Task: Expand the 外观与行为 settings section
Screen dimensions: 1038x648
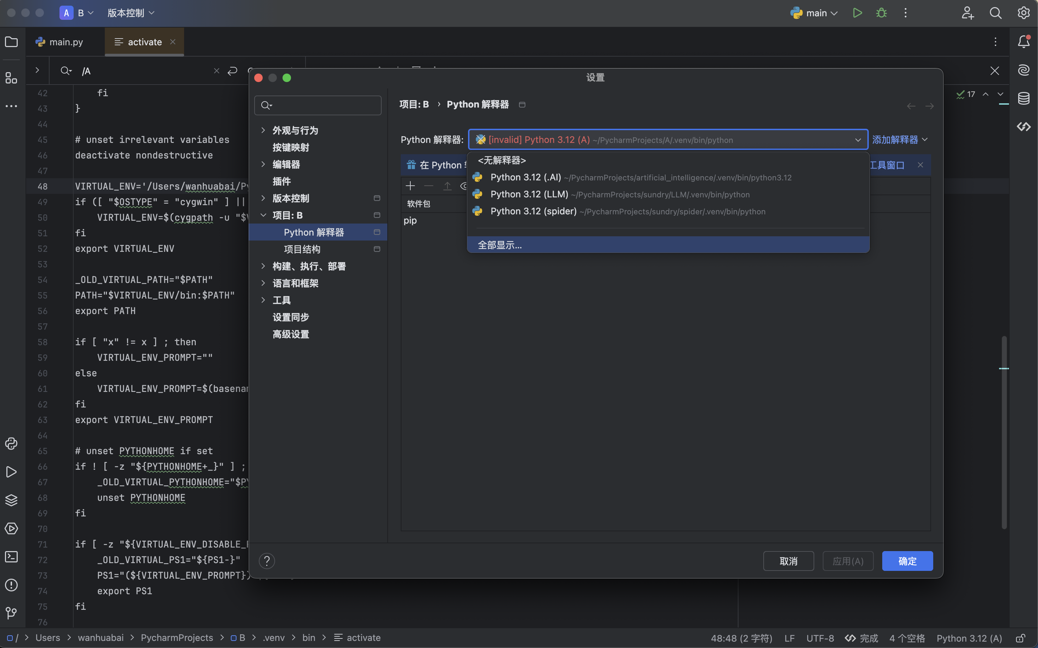Action: [263, 130]
